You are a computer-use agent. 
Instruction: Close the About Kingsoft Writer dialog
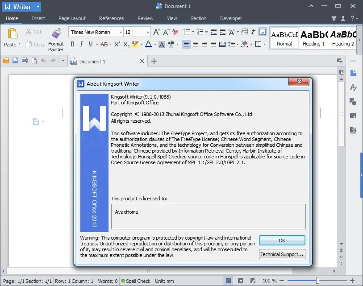click(x=299, y=82)
